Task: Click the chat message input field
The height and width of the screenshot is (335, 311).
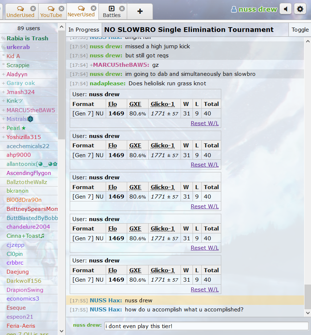Action: (206, 326)
